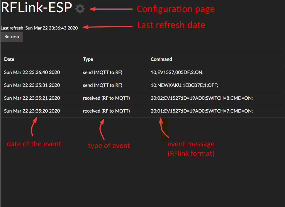The image size is (285, 207).
Task: Select command '20;01;EV1527;ID=19AD0;SWITCH=7;CMD=ON;'
Action: point(202,111)
